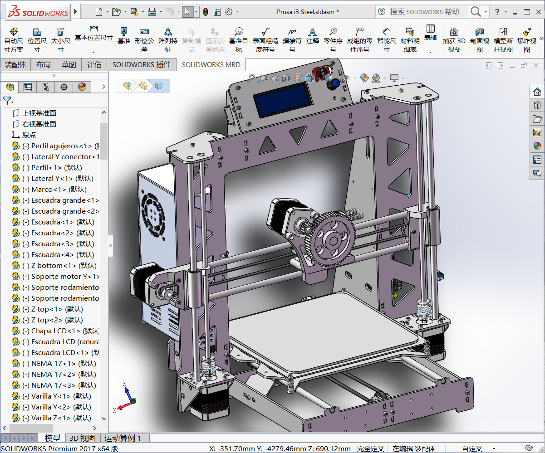This screenshot has width=545, height=453.
Task: Switch to the PropertyManager tab
Action: coord(28,87)
